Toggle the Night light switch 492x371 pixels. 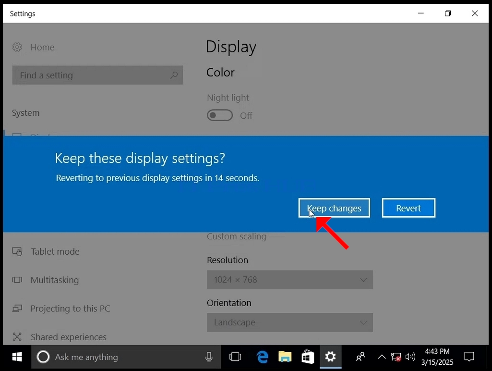220,115
